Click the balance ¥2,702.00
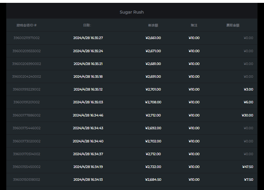 click(153, 141)
